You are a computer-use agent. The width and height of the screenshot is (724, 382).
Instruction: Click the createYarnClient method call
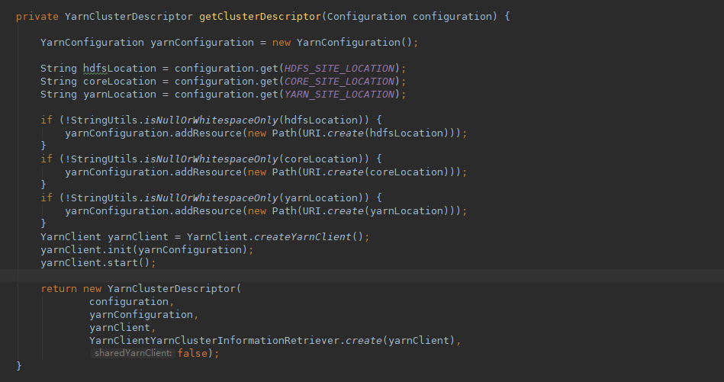coord(302,236)
